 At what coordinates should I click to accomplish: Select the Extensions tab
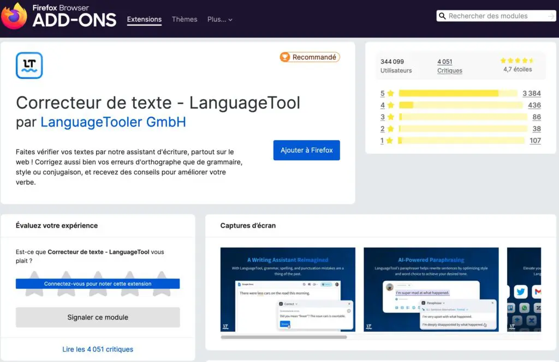point(144,19)
